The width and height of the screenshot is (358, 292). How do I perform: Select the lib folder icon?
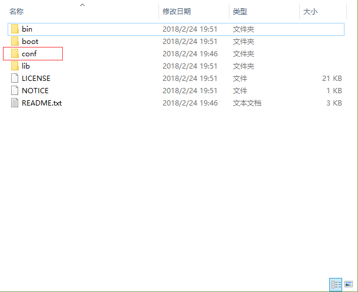[x=15, y=66]
